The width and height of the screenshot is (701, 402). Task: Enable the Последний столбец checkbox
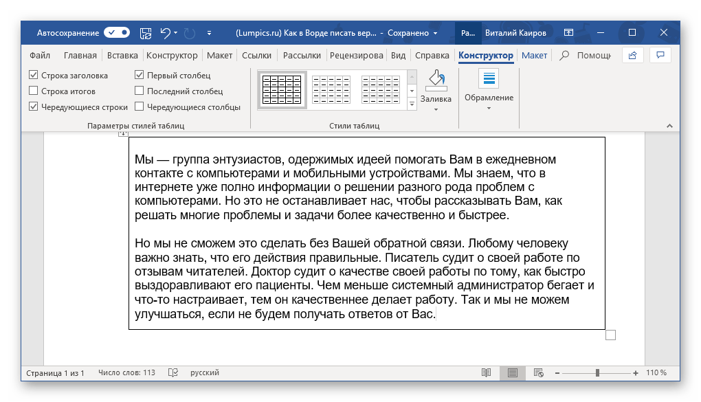tap(140, 91)
